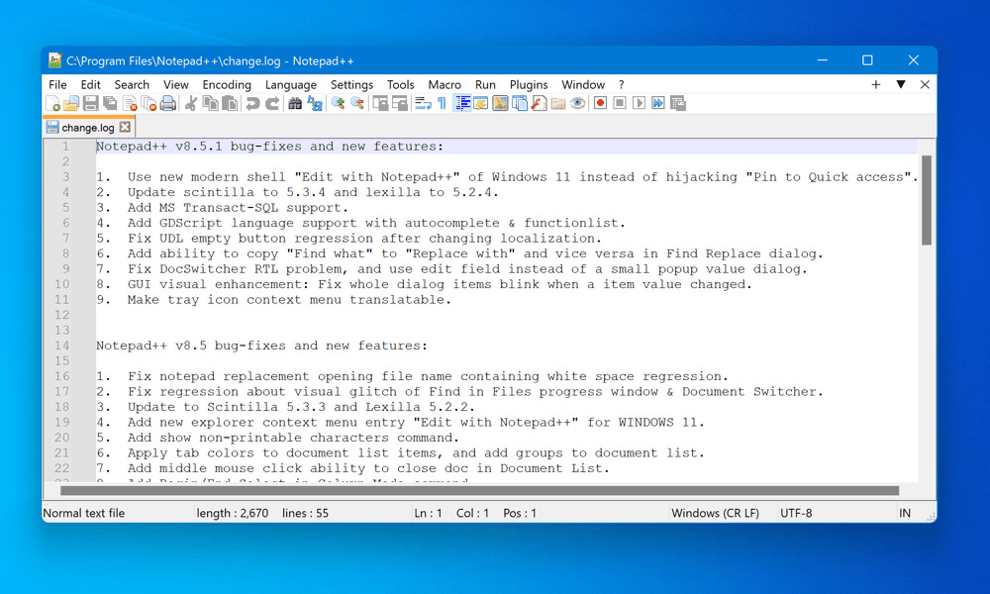The image size is (990, 594).
Task: Click text 'Add MS Transact-SQL support.'
Action: tap(238, 208)
